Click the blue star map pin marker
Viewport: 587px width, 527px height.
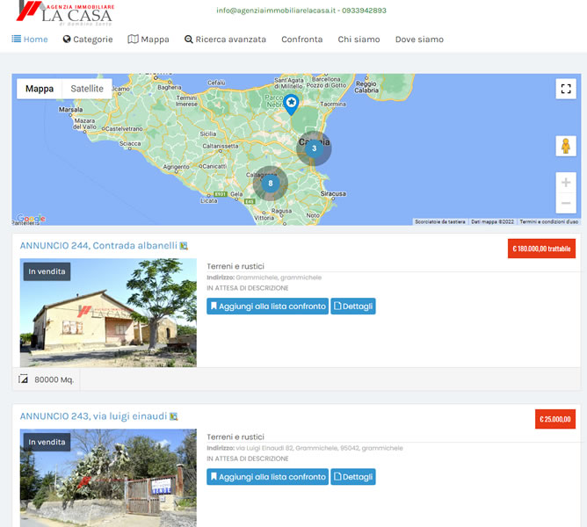(x=291, y=105)
